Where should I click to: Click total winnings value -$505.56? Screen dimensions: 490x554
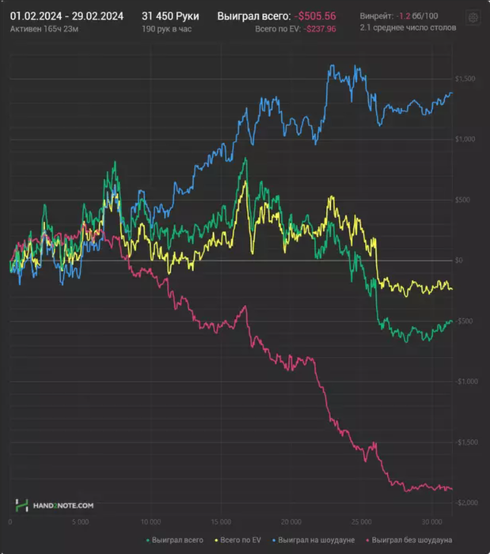coord(315,15)
